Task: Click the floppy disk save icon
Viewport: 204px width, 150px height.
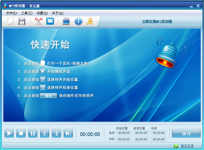Action: pyautogui.click(x=22, y=21)
